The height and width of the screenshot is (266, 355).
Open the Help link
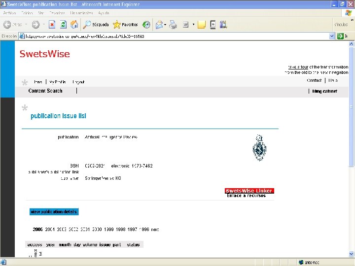coord(333,80)
